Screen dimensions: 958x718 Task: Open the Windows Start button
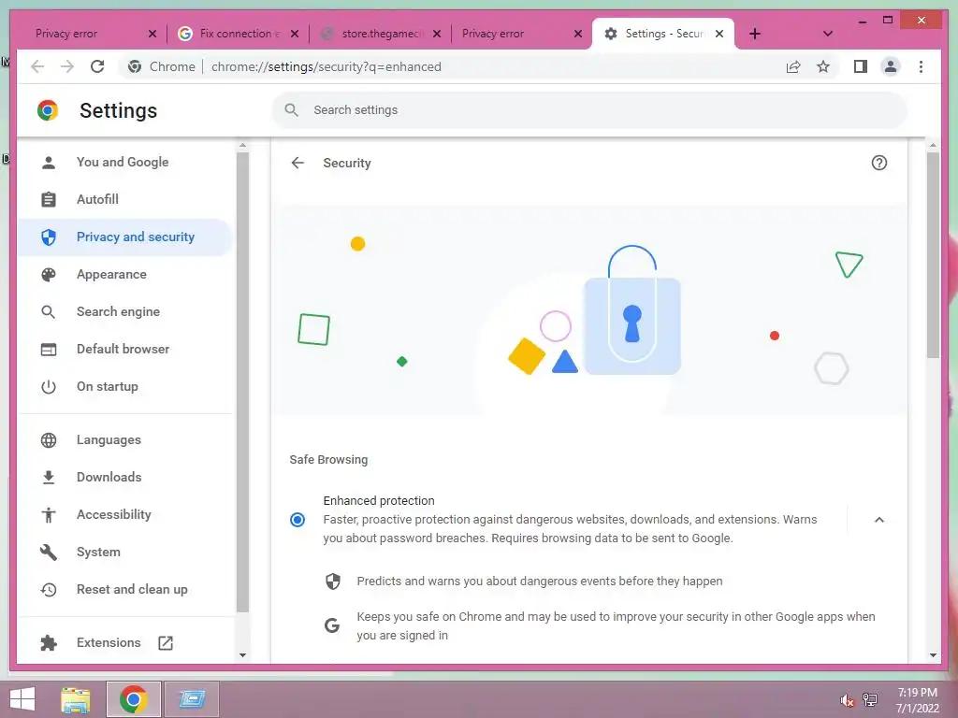click(22, 699)
